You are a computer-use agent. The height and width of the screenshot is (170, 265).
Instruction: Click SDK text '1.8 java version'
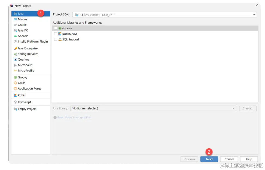click(x=97, y=15)
